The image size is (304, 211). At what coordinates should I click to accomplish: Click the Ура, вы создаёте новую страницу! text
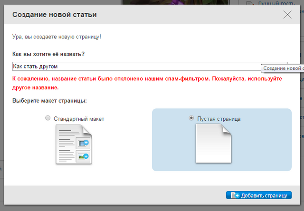pyautogui.click(x=57, y=37)
